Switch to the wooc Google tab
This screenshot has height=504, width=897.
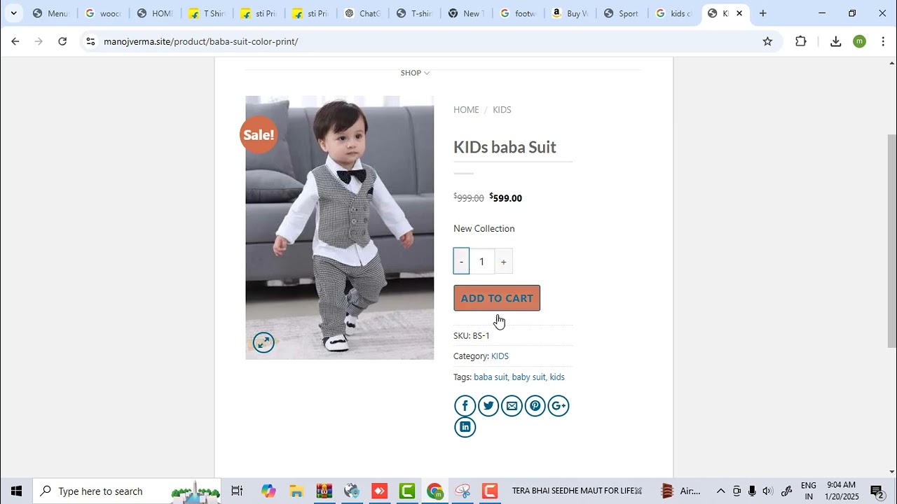[x=102, y=13]
